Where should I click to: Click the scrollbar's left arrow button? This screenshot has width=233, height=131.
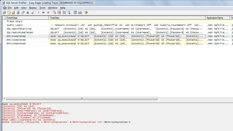point(4,98)
